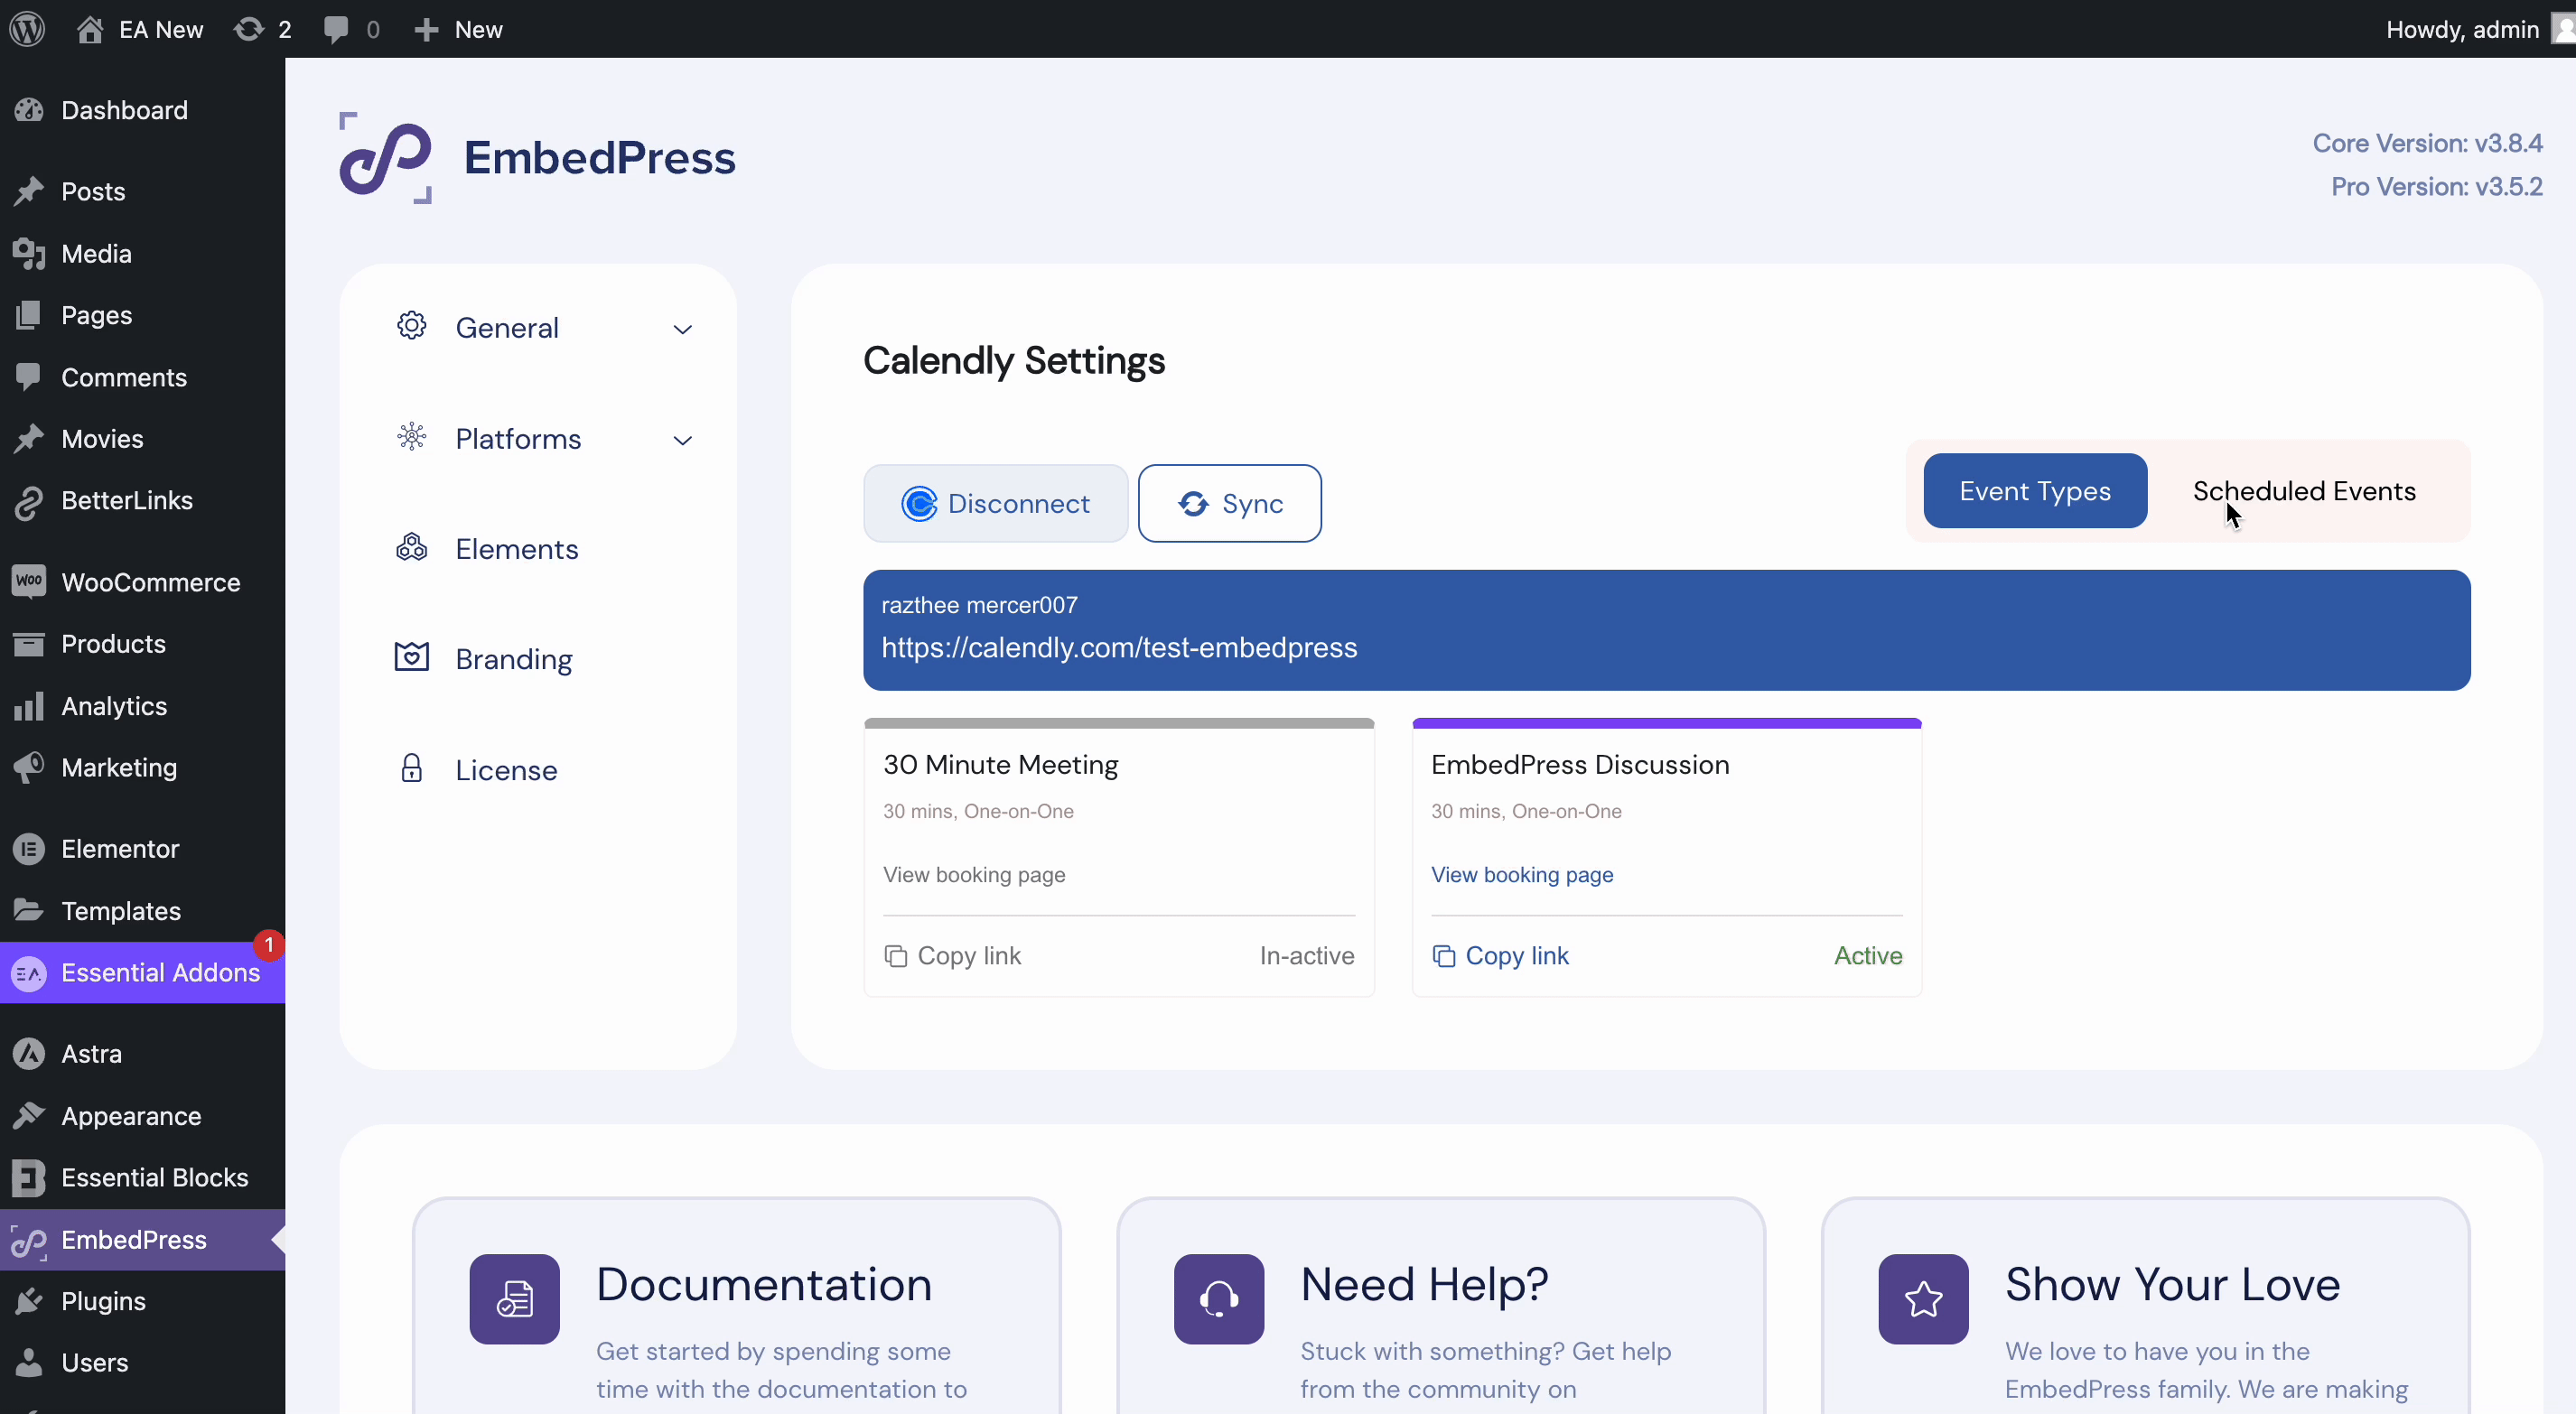The height and width of the screenshot is (1414, 2576).
Task: Click the Essential Addons EA icon
Action: point(29,973)
